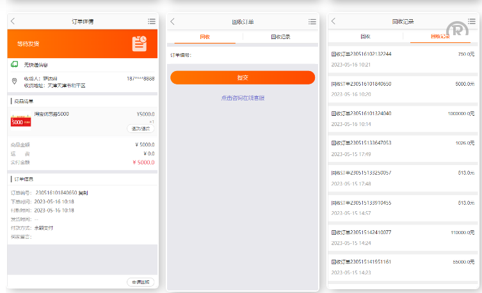Click the green delivery truck icon
Viewport: 482px width, 293px height.
click(x=15, y=65)
